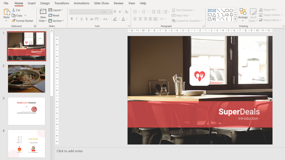Toggle bold formatting

[72, 19]
